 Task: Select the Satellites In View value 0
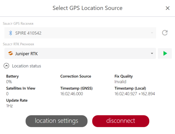pos(7,94)
